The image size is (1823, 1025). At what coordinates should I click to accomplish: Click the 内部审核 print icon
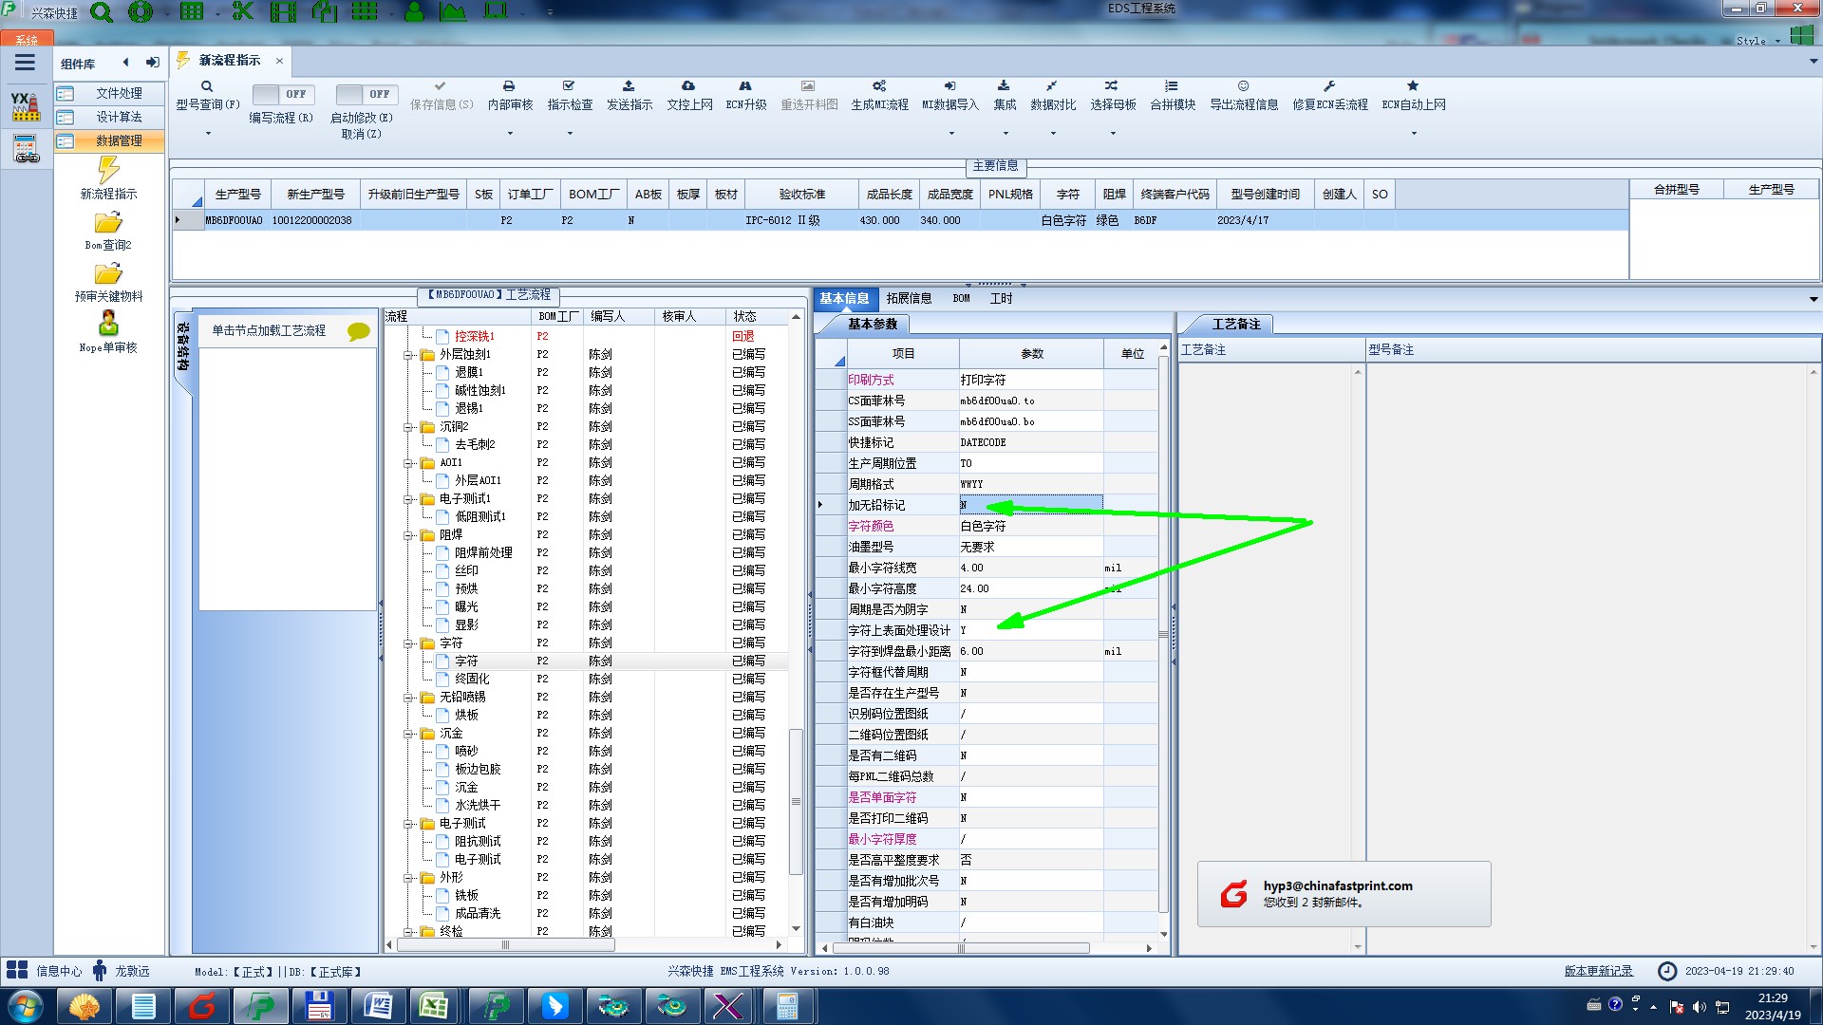point(509,86)
